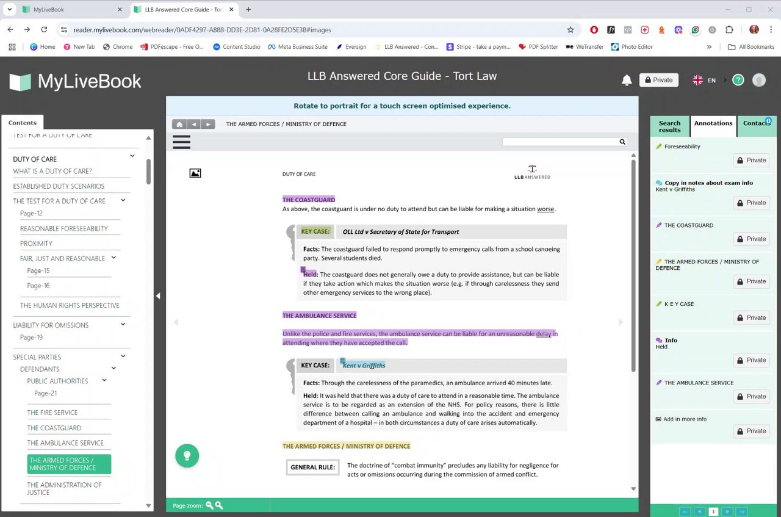This screenshot has width=781, height=517.
Task: Collapse the FAIR, JUST AND REASONABLE section
Action: pos(113,258)
